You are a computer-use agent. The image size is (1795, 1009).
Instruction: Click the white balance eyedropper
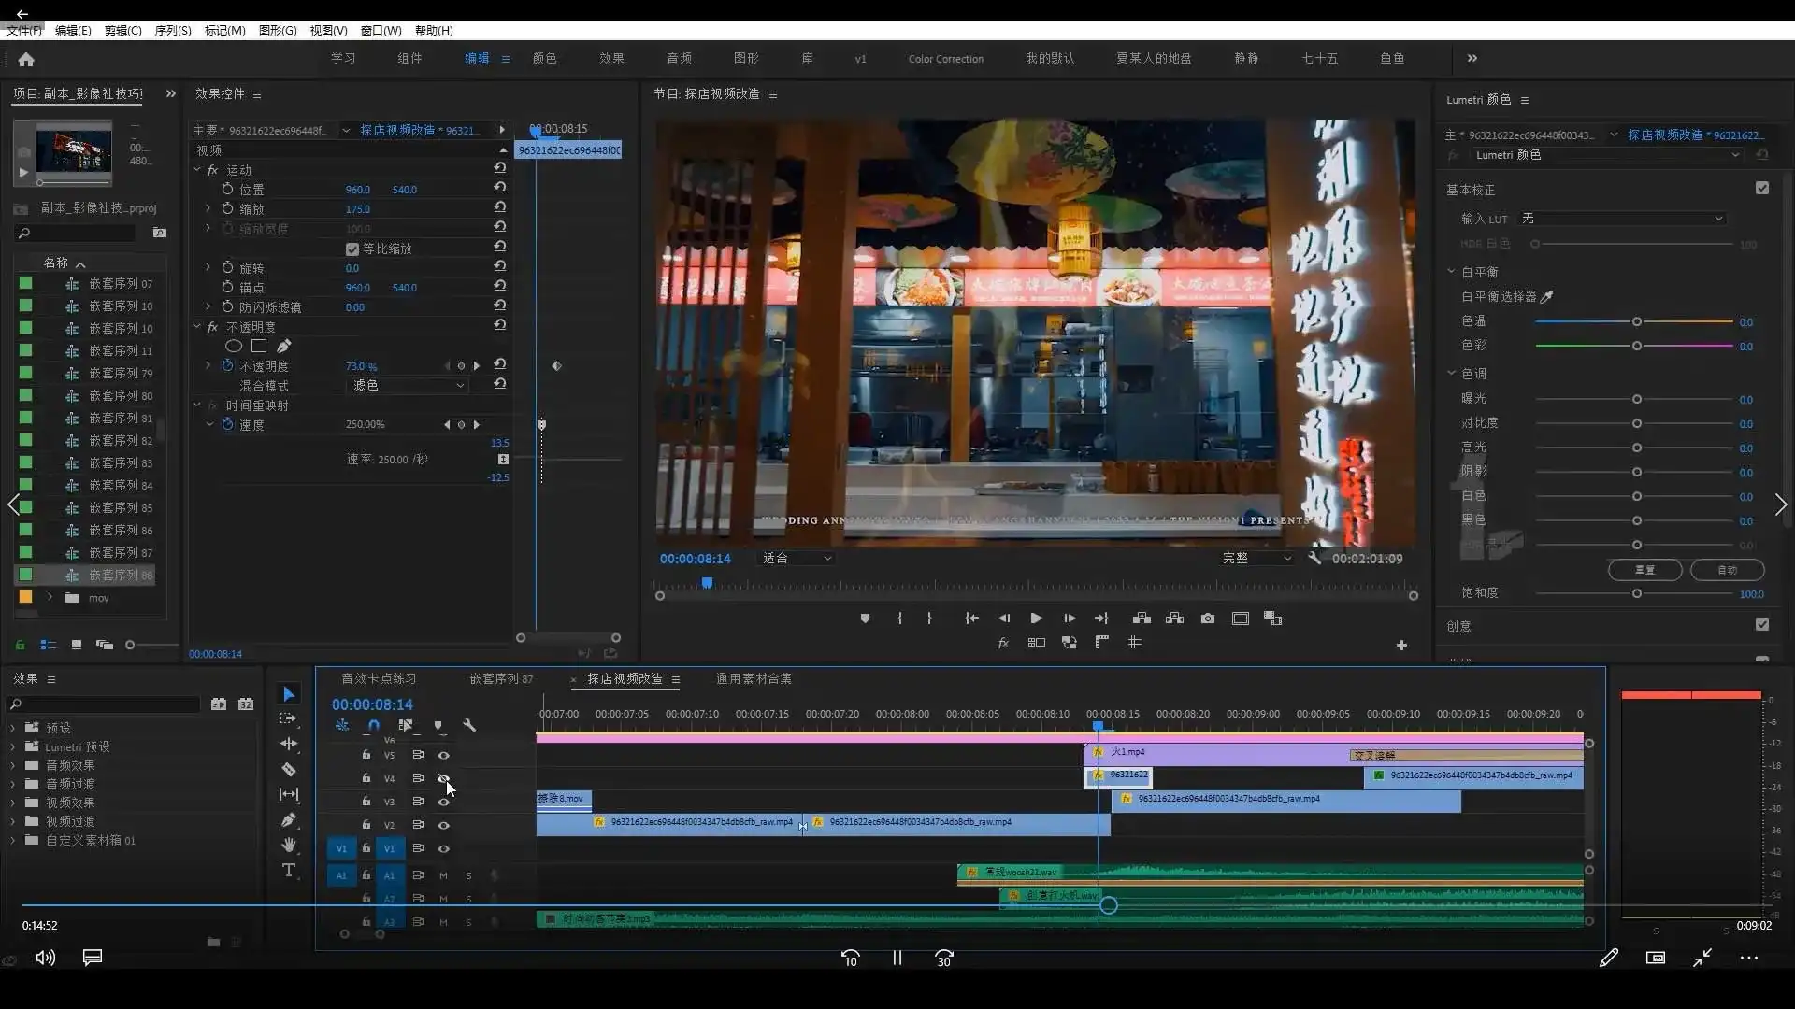(1546, 296)
